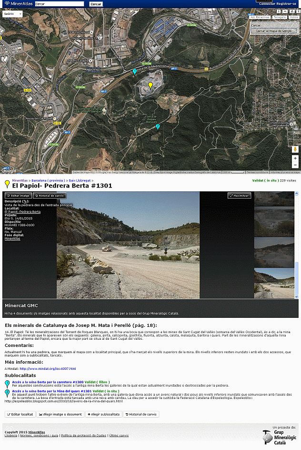Click yellow pin icon beside locality title

click(x=7, y=184)
